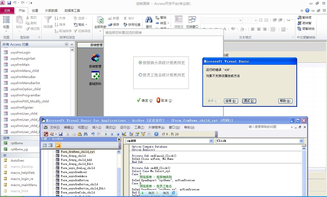Open the cmdOK object dropdown
Viewport: 327px width, 197px height.
click(x=211, y=141)
